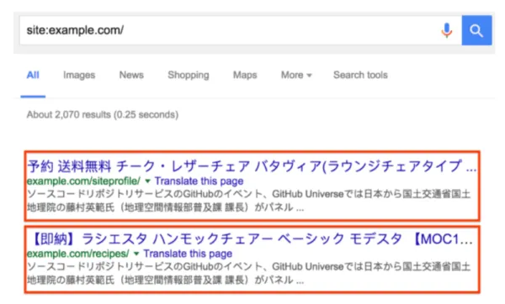Expand the arrow beside example.com/recipes/
The width and height of the screenshot is (505, 304).
click(x=136, y=254)
